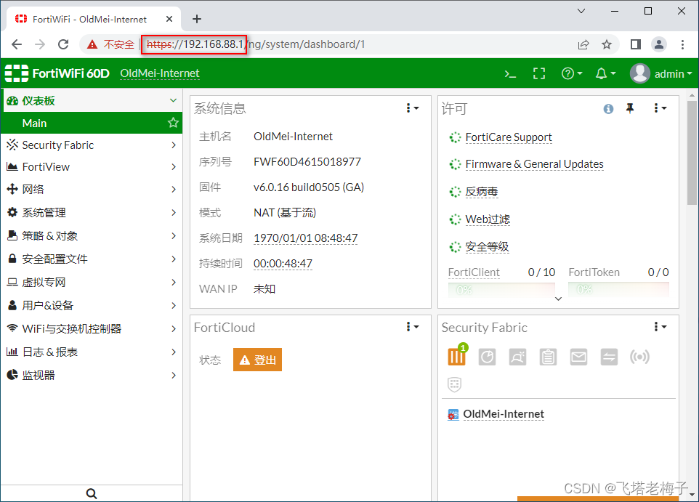Click the orange FortiGate Security Fabric icon
This screenshot has width=699, height=502.
pyautogui.click(x=456, y=357)
